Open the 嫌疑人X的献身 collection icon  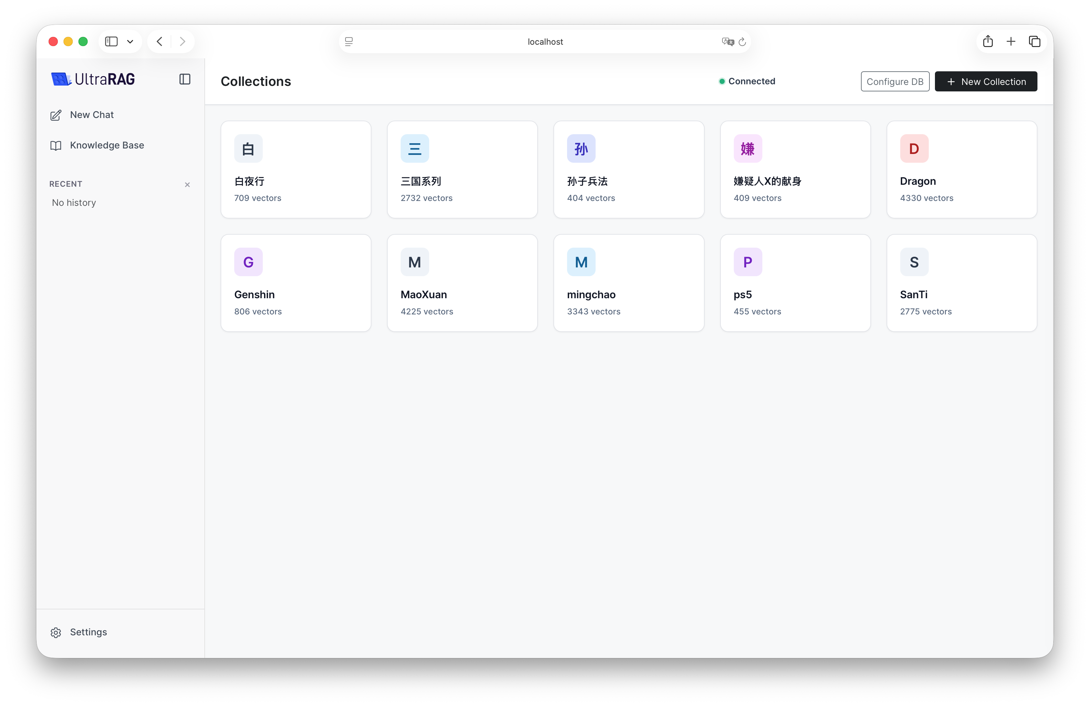point(747,148)
